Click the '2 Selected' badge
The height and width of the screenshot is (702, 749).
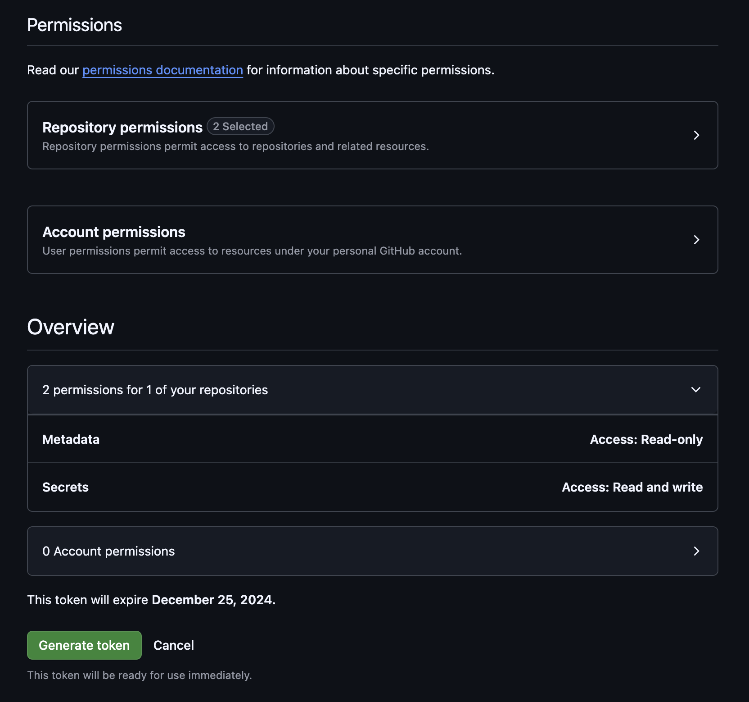[240, 127]
